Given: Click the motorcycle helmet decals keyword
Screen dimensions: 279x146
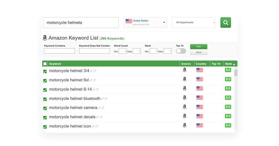Looking at the screenshot, I should pos(72,117).
